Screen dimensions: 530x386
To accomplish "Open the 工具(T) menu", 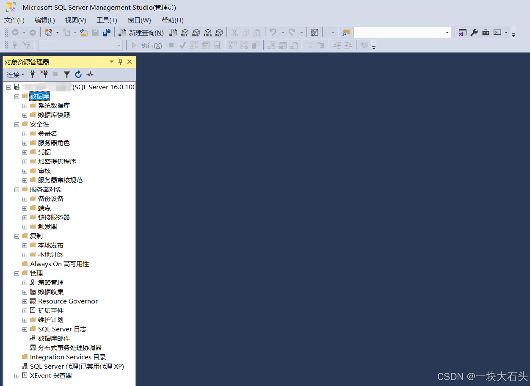I will point(107,20).
